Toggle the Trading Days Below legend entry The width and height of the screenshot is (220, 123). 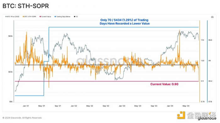(x=63, y=17)
